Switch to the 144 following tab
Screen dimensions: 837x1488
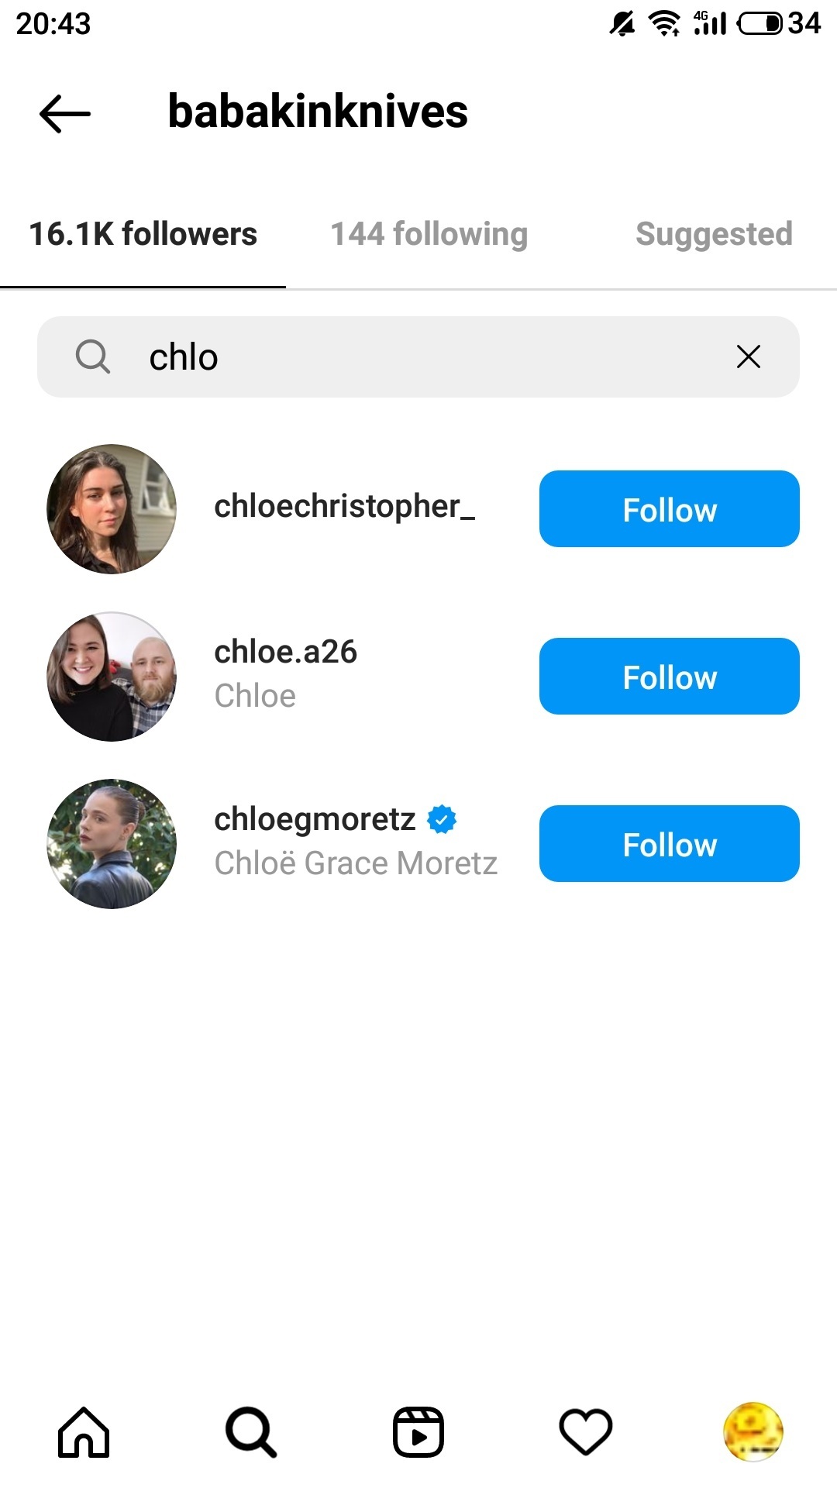[429, 234]
